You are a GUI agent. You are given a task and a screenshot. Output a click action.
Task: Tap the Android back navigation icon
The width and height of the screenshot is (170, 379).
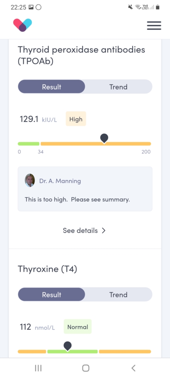coord(133,368)
